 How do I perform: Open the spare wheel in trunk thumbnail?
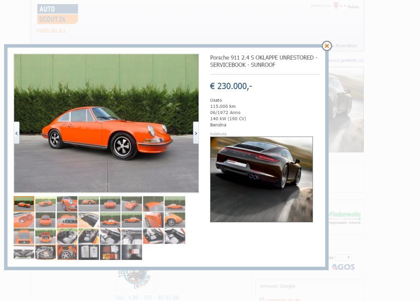click(x=67, y=252)
